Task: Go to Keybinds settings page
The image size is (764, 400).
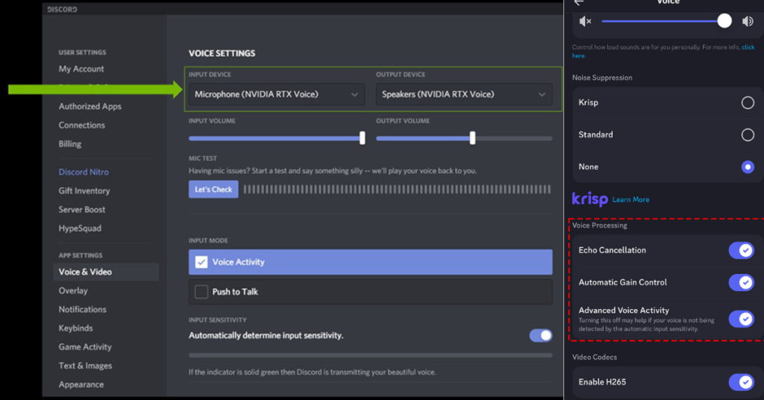Action: 76,328
